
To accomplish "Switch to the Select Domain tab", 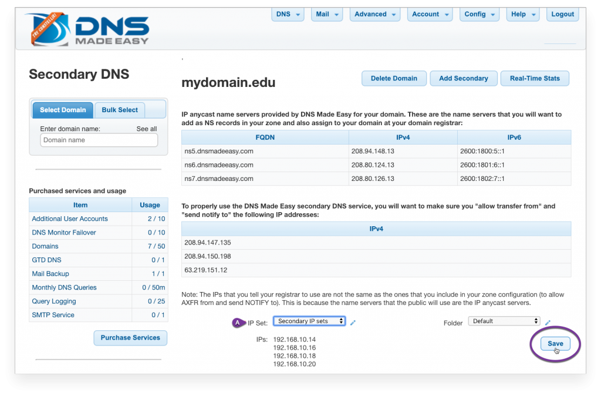I will click(x=63, y=110).
